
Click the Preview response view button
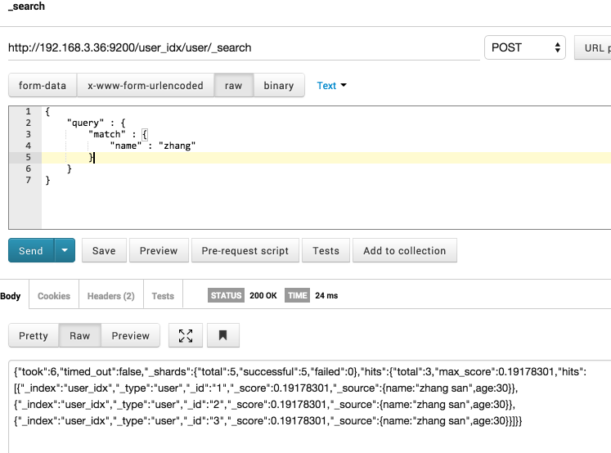point(131,335)
